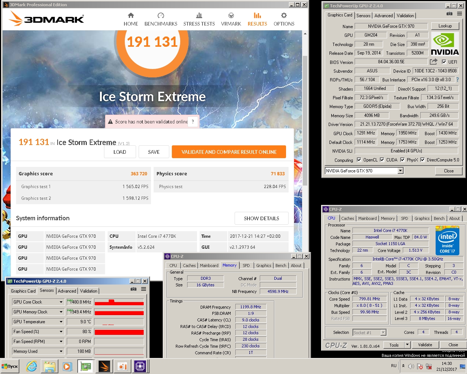Image resolution: width=467 pixels, height=374 pixels.
Task: Open GPU selector dropdown in GPU-Z
Action: [x=400, y=171]
